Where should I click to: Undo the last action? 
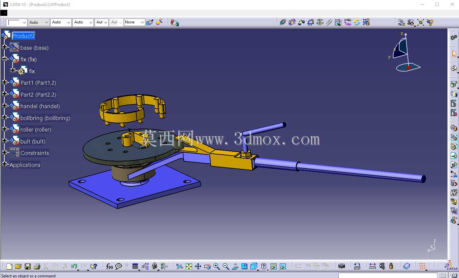[74, 266]
